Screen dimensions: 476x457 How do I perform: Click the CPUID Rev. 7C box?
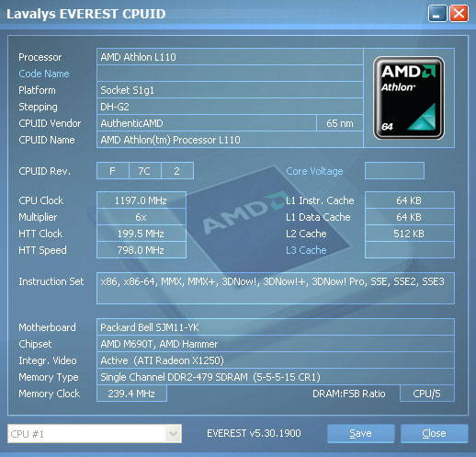coord(144,171)
